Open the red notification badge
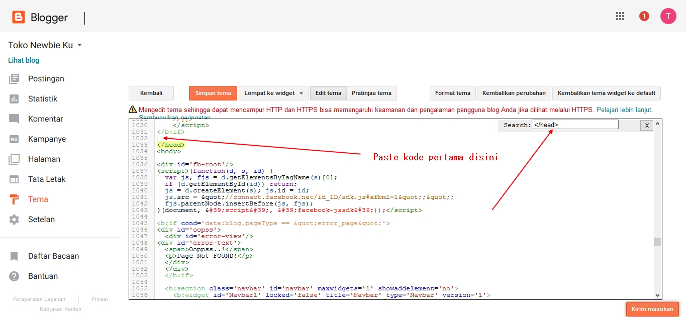 click(x=644, y=16)
